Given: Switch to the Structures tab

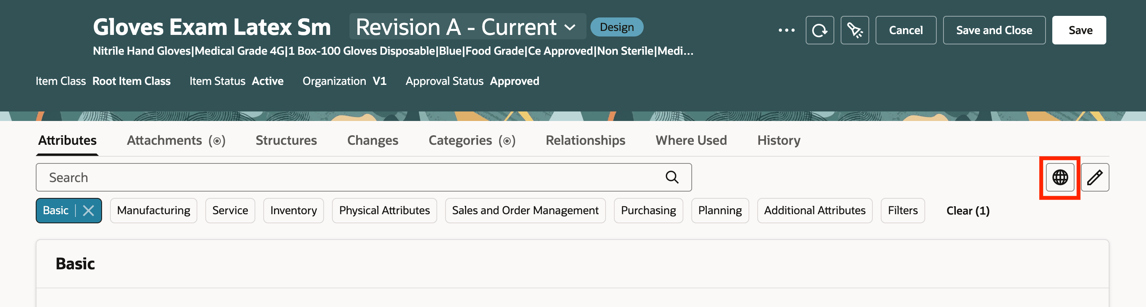Looking at the screenshot, I should pos(286,140).
